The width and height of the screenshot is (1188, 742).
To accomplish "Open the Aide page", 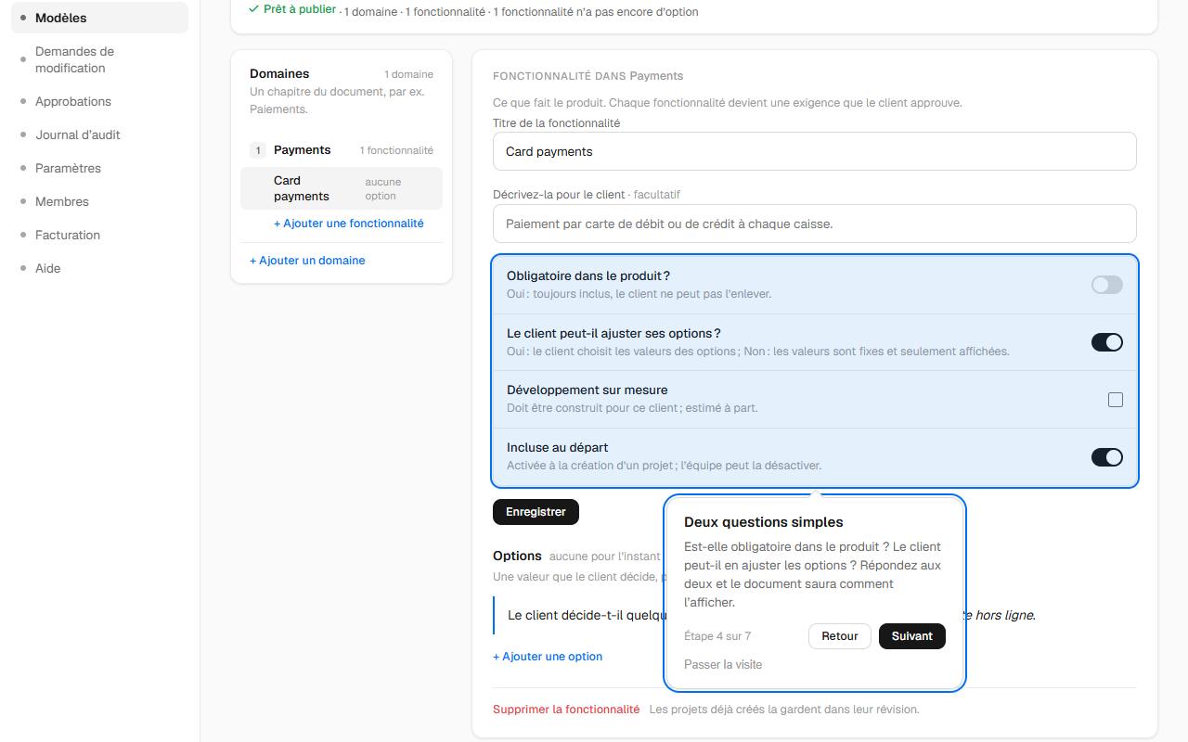I will (99, 268).
